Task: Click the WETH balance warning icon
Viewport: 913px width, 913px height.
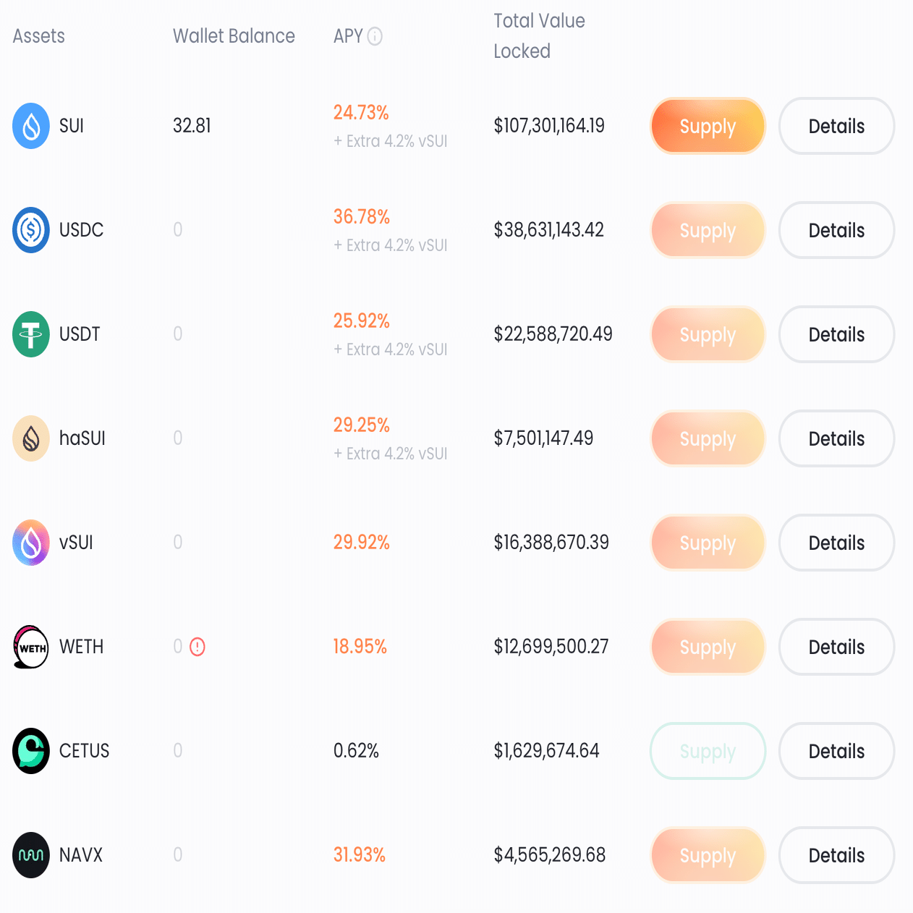Action: click(x=198, y=647)
